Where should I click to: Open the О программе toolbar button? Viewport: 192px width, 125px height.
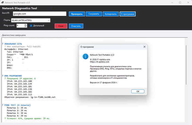[128, 14]
